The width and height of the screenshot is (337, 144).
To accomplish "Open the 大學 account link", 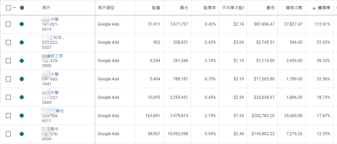I will click(x=54, y=74).
